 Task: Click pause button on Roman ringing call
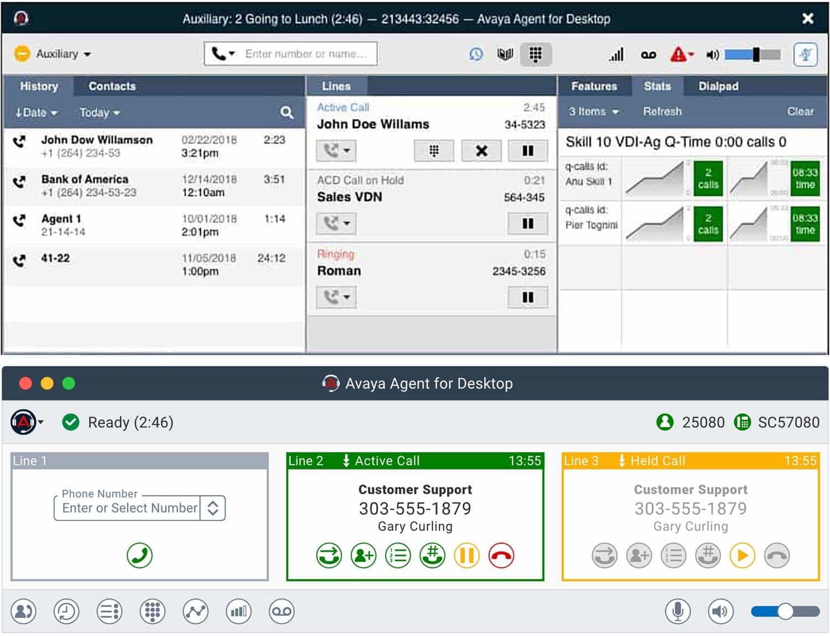click(x=528, y=297)
